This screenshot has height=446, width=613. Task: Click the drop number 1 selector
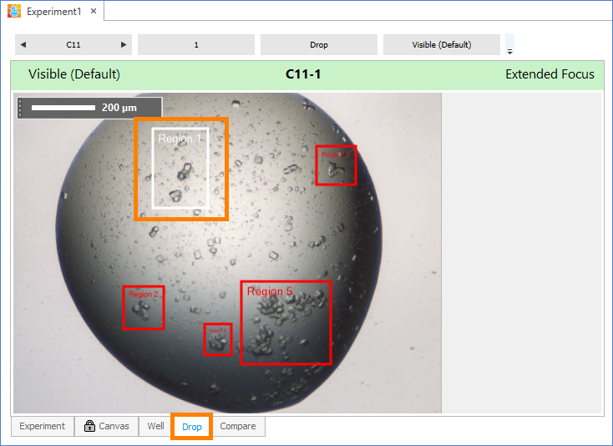(196, 44)
